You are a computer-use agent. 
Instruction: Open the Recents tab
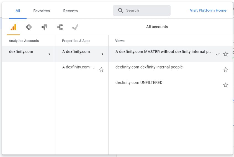coord(70,11)
